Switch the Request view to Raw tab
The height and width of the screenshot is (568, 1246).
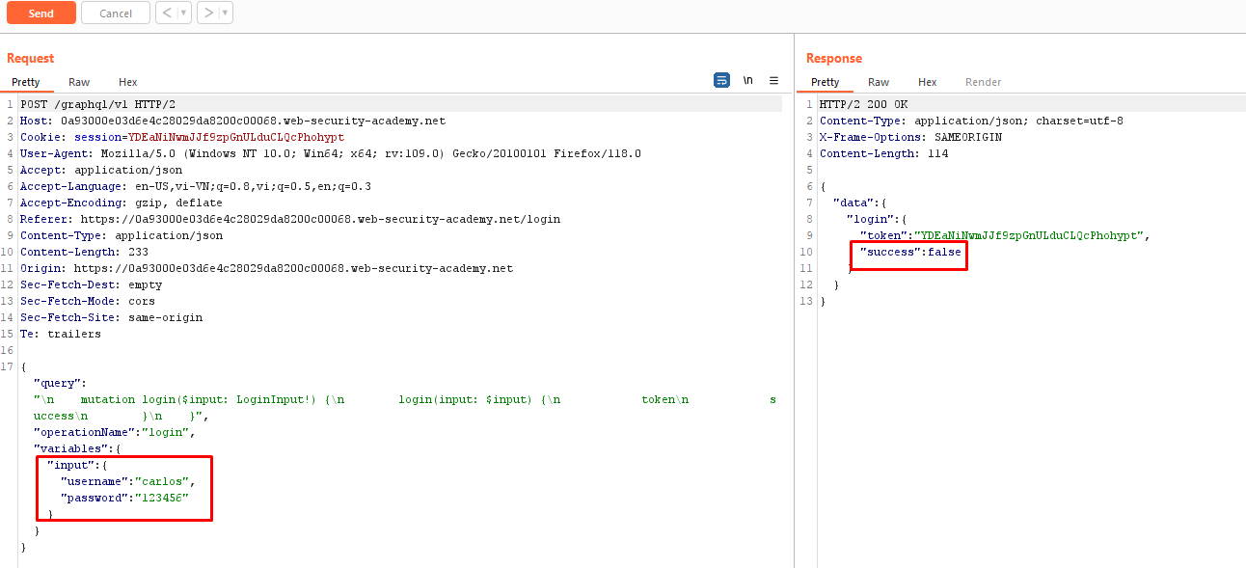[x=79, y=83]
